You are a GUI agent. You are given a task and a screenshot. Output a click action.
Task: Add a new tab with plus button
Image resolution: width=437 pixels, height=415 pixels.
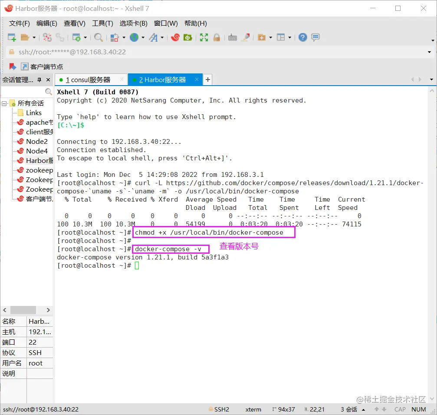point(207,80)
